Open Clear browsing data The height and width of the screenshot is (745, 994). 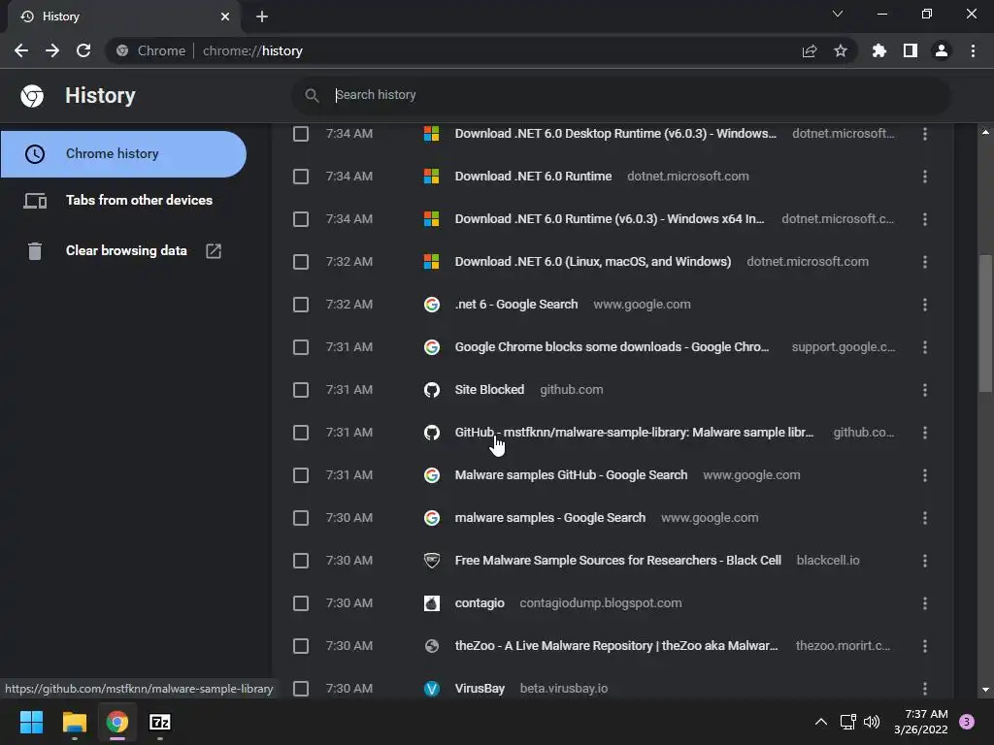(123, 251)
